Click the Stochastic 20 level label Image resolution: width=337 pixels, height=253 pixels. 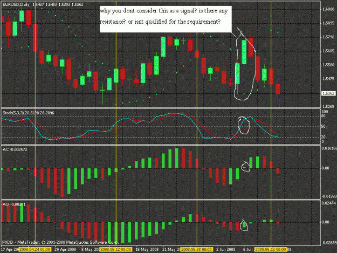(x=324, y=137)
